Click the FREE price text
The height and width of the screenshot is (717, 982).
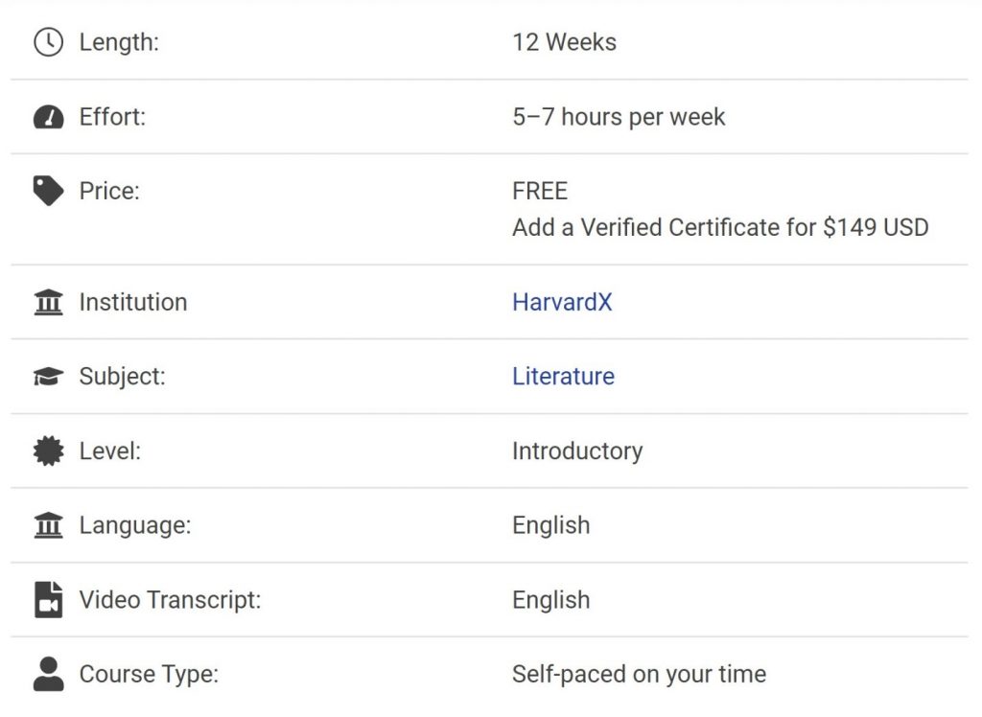[x=540, y=191]
